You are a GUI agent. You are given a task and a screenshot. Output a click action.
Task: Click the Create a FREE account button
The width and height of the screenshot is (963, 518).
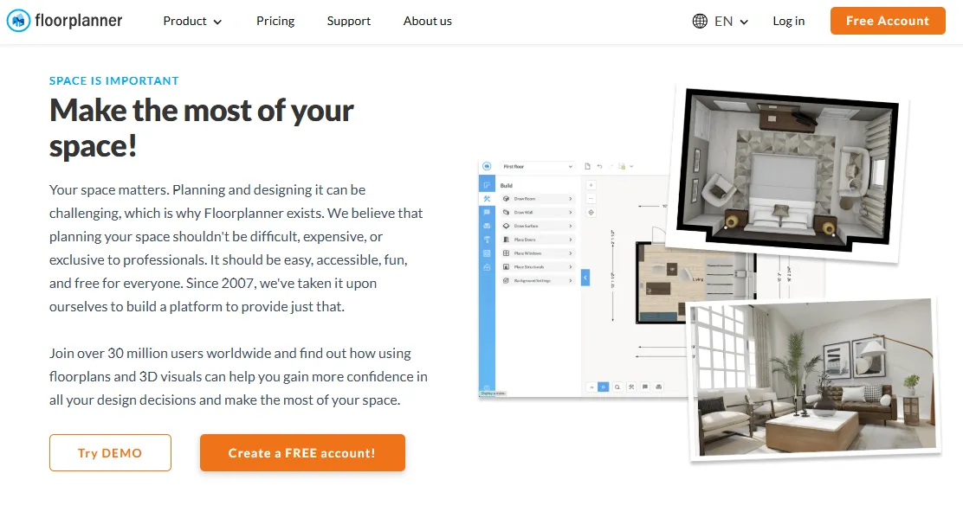(302, 452)
